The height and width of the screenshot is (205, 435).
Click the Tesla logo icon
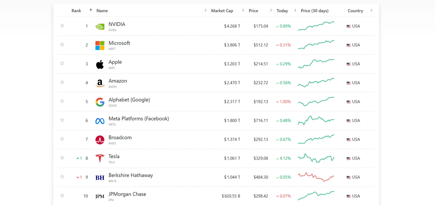(100, 159)
